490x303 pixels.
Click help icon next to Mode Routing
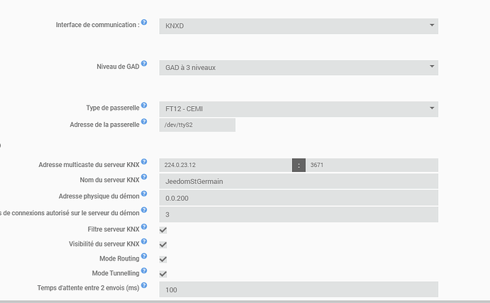pos(143,256)
